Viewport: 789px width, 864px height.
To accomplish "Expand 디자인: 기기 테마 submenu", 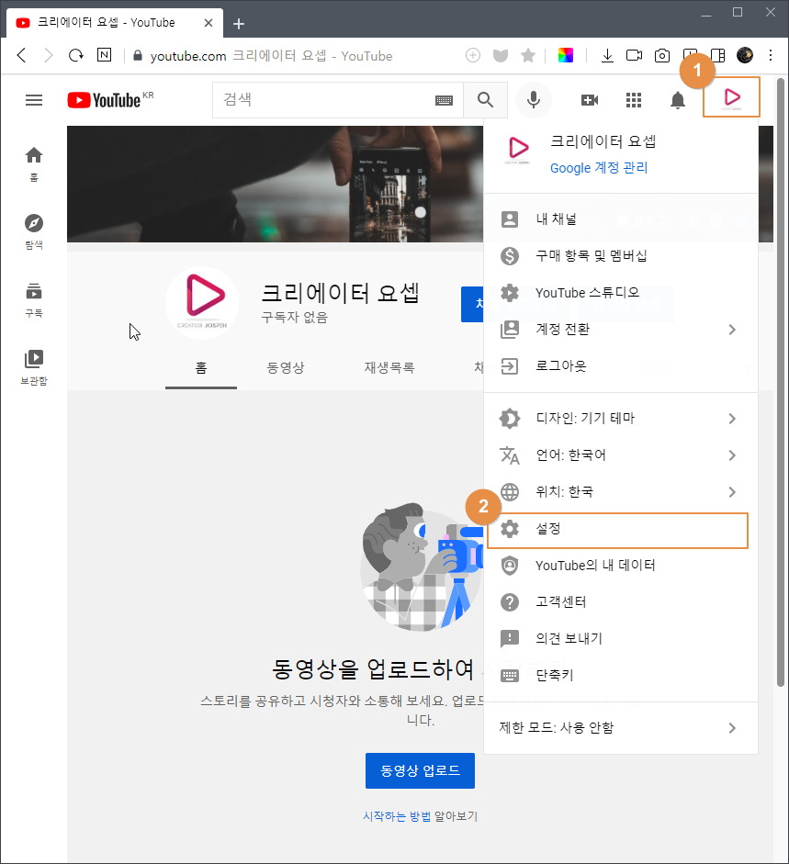I will pyautogui.click(x=621, y=419).
